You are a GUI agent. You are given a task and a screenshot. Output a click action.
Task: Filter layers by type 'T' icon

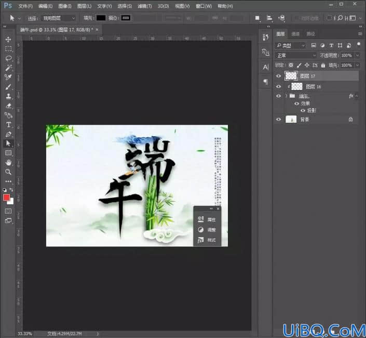(331, 45)
